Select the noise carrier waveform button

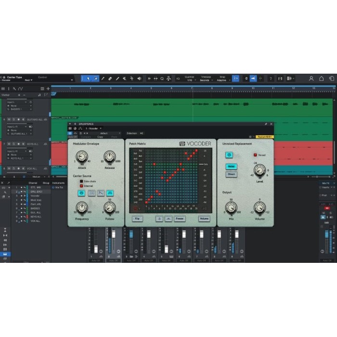coord(91,193)
